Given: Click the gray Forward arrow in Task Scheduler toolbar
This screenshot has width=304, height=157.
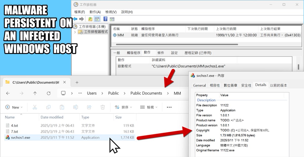Looking at the screenshot, I should click(x=81, y=19).
